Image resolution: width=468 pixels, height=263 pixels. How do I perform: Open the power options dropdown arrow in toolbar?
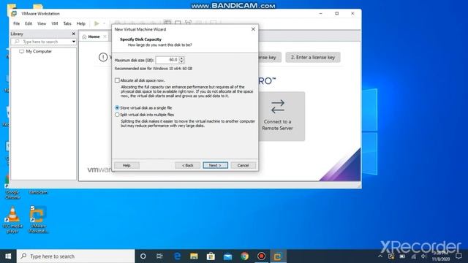tap(104, 23)
